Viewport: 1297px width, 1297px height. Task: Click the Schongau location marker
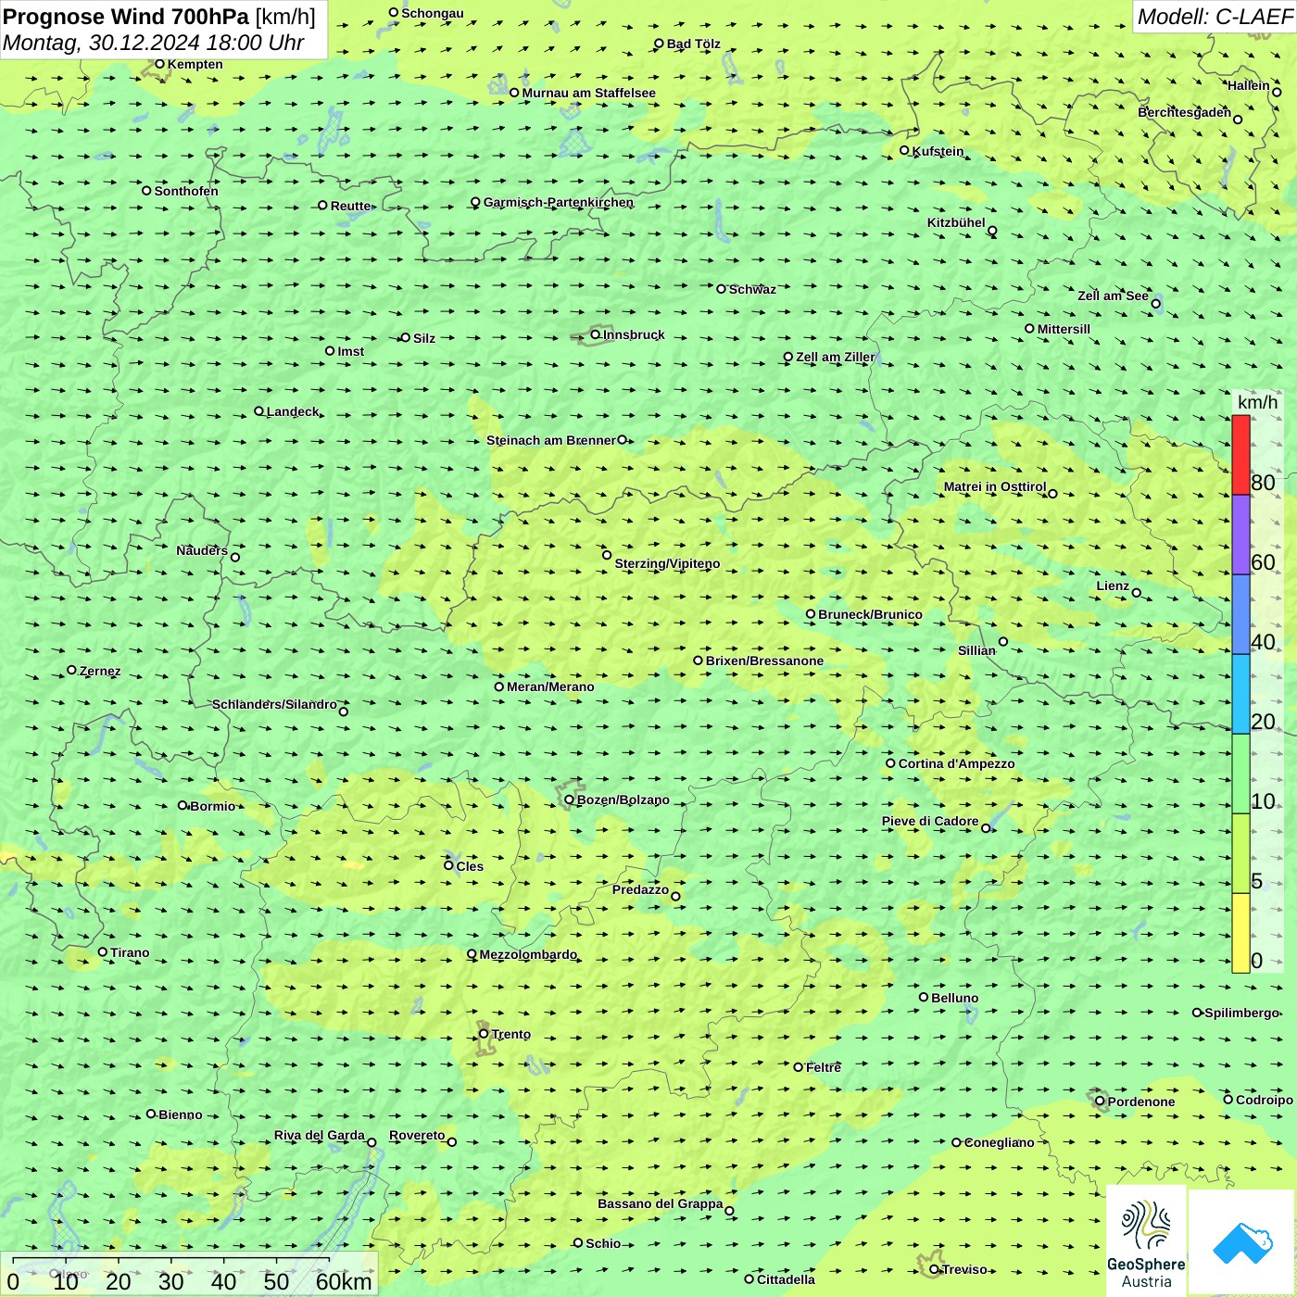click(x=394, y=13)
